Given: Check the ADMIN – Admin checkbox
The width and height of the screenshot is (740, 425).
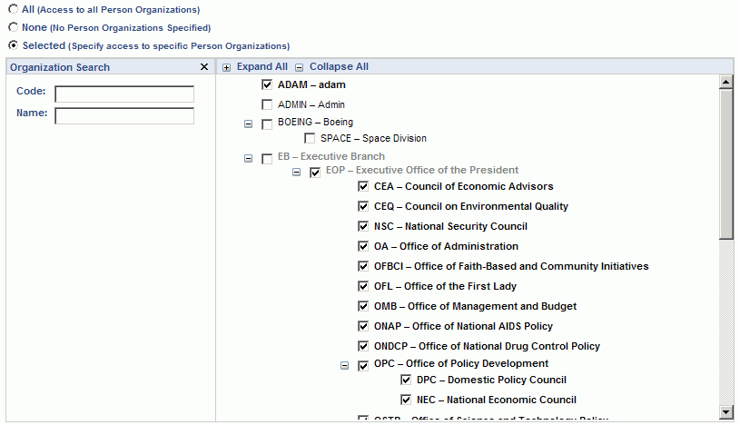Looking at the screenshot, I should (267, 104).
